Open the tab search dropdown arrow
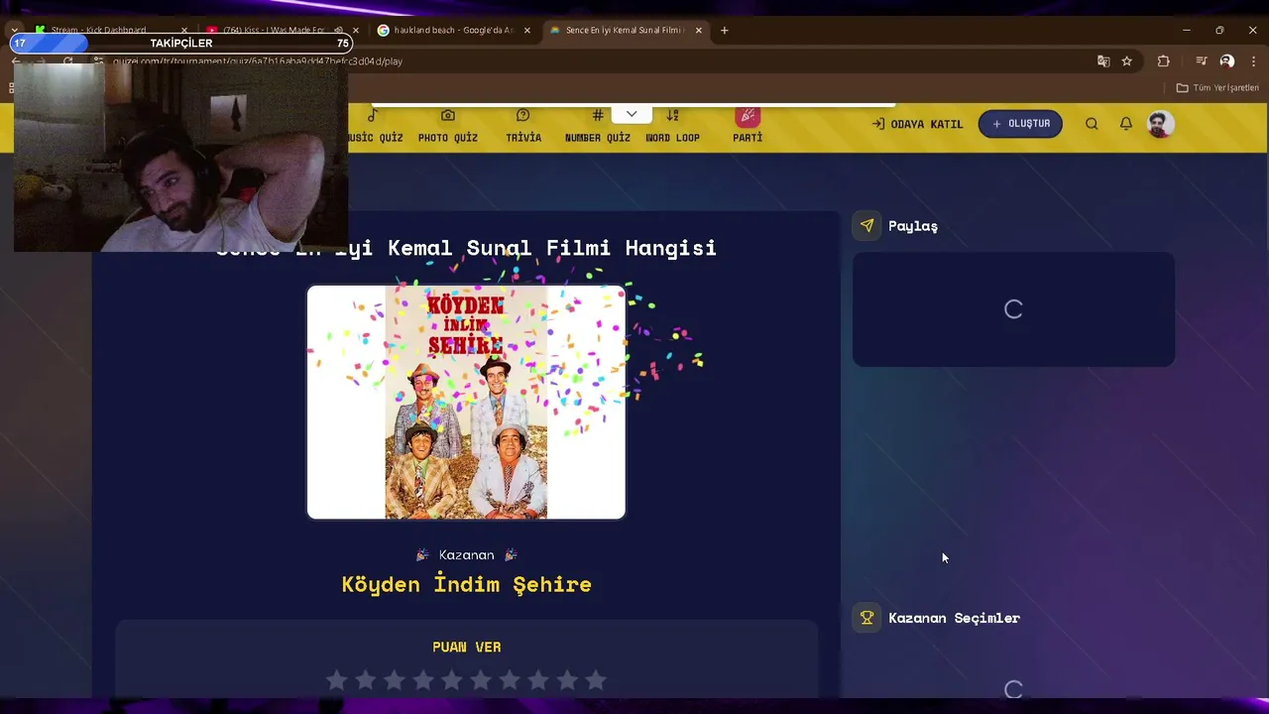The height and width of the screenshot is (714, 1269). pyautogui.click(x=14, y=31)
